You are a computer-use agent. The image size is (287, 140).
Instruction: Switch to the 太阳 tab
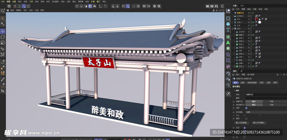click(x=268, y=83)
